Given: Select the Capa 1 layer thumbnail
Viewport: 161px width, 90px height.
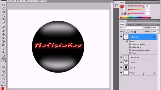Looking at the screenshot, I should point(126,67).
